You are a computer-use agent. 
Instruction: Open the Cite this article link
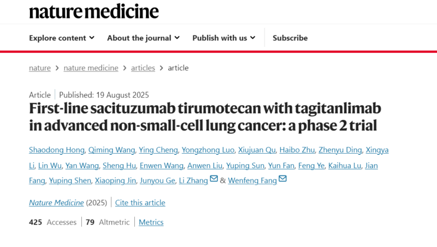pyautogui.click(x=140, y=203)
